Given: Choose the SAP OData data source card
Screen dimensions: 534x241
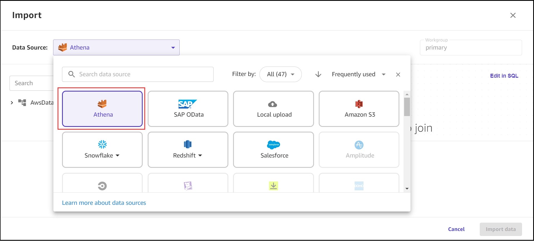Looking at the screenshot, I should pyautogui.click(x=188, y=109).
